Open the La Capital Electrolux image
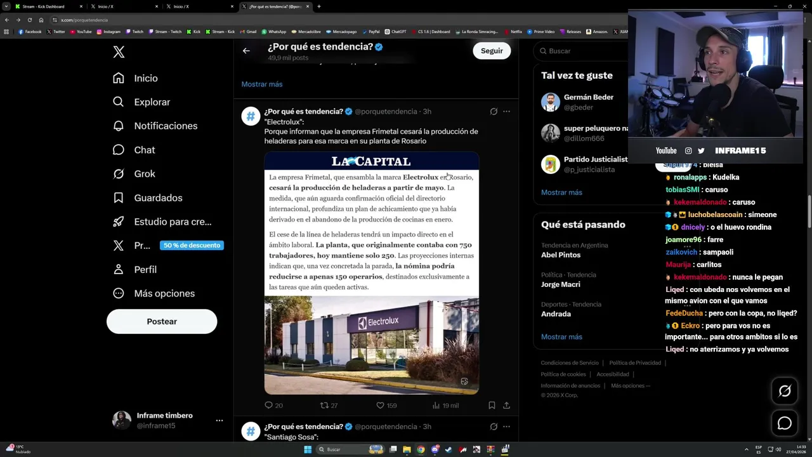Image resolution: width=812 pixels, height=457 pixels. 372,273
